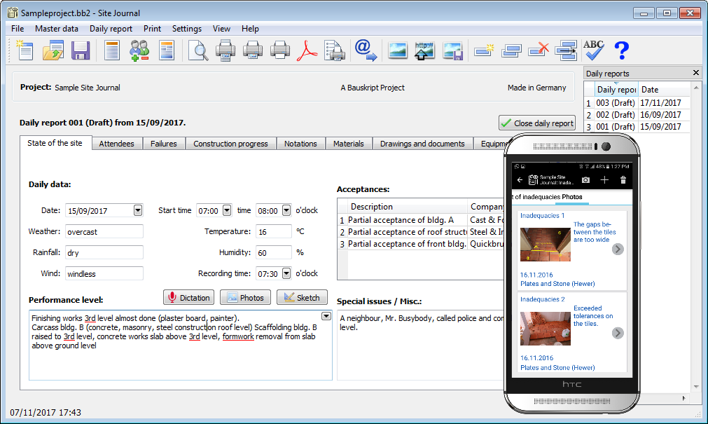The width and height of the screenshot is (708, 424).
Task: Click the Close daily report button
Action: 537,123
